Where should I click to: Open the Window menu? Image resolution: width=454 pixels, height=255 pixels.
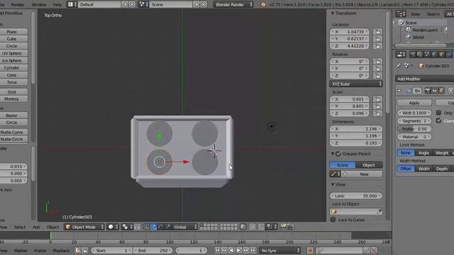[x=38, y=5]
